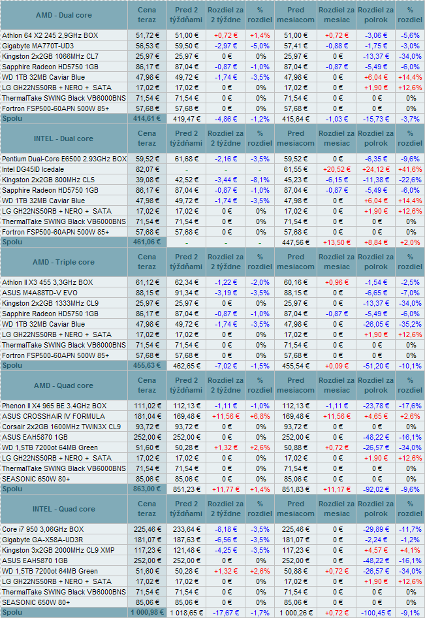The width and height of the screenshot is (425, 618).
Task: Click the blue difference '-92,02 €'
Action: click(x=376, y=489)
